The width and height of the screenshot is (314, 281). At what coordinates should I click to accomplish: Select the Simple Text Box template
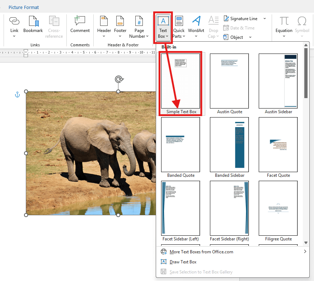tap(180, 81)
